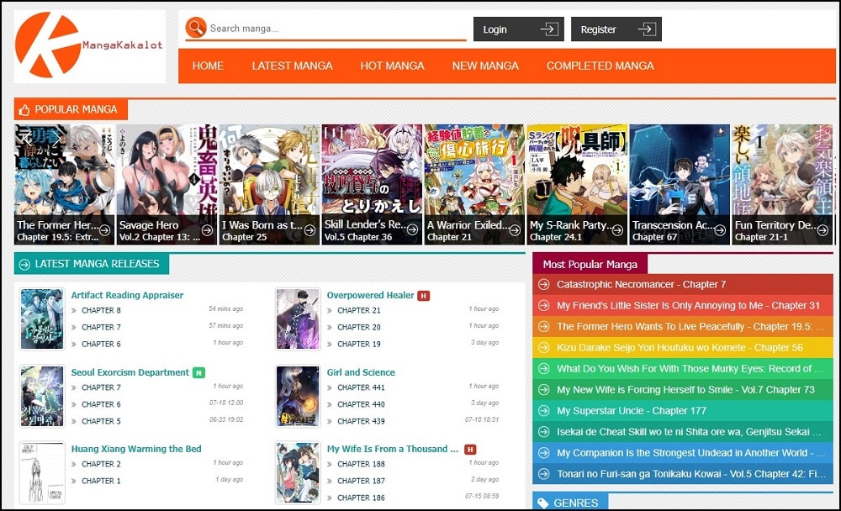Click the orange search magnifier icon
The height and width of the screenshot is (511, 841).
click(196, 27)
